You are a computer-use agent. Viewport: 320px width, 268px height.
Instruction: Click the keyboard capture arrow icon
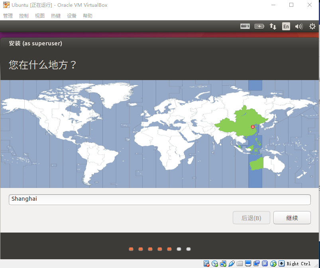281,264
